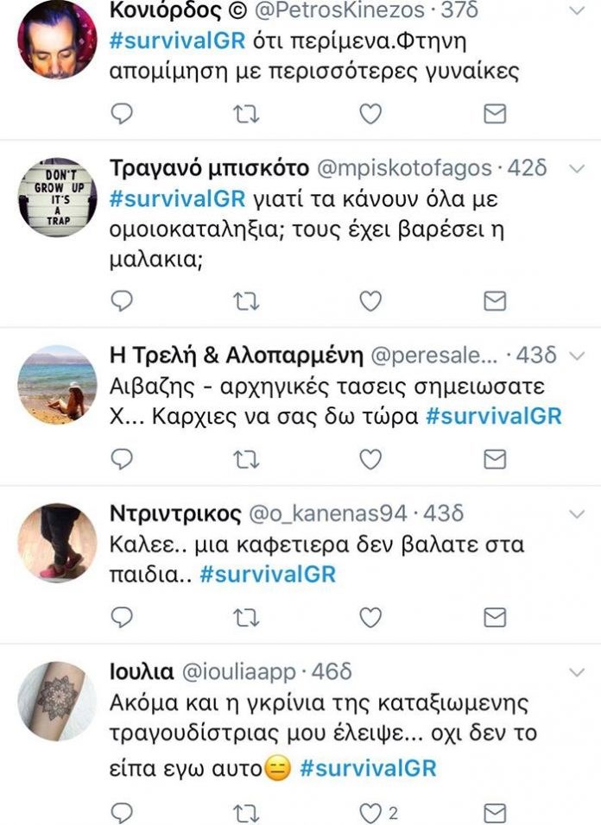Viewport: 601px width, 825px height.
Task: Share Ντριντρικος tweet via message envelope
Action: point(495,617)
